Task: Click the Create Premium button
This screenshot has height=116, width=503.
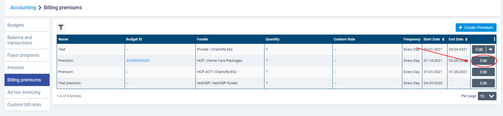Action: point(476,28)
